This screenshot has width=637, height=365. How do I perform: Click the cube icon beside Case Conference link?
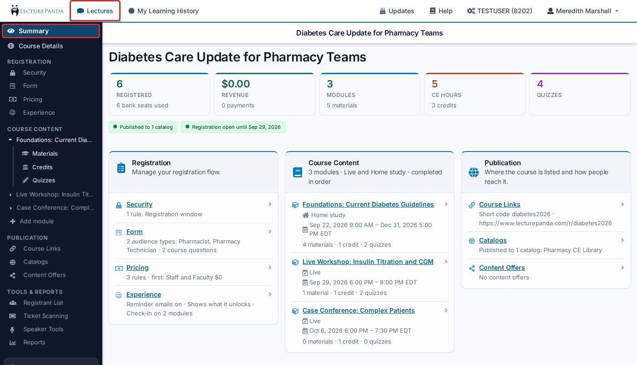pos(295,311)
